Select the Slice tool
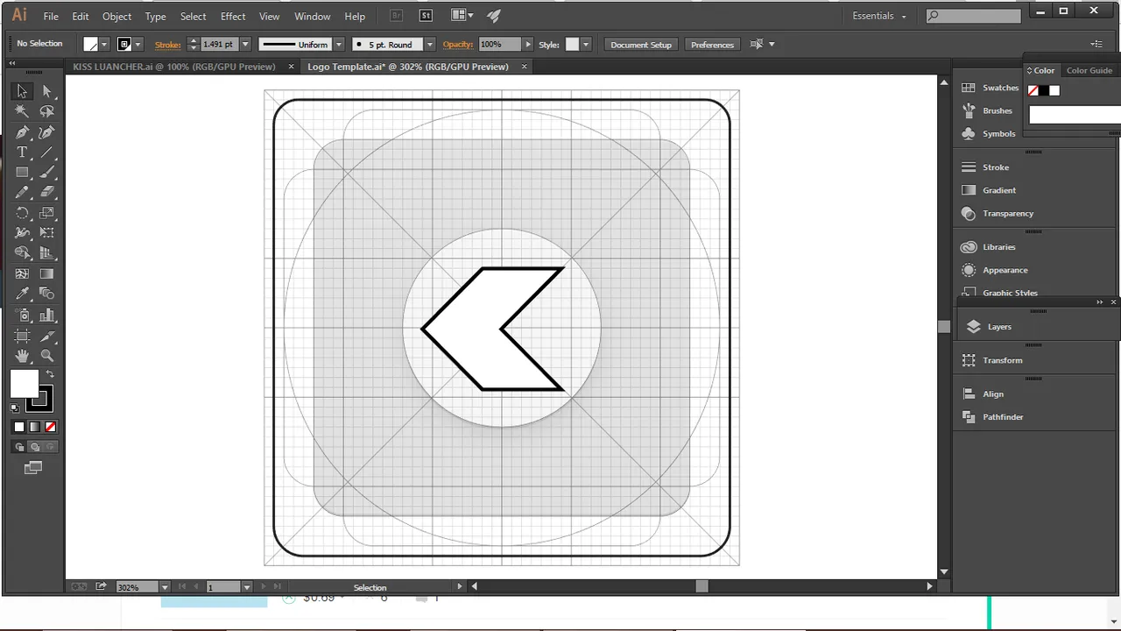The width and height of the screenshot is (1121, 631). point(47,336)
